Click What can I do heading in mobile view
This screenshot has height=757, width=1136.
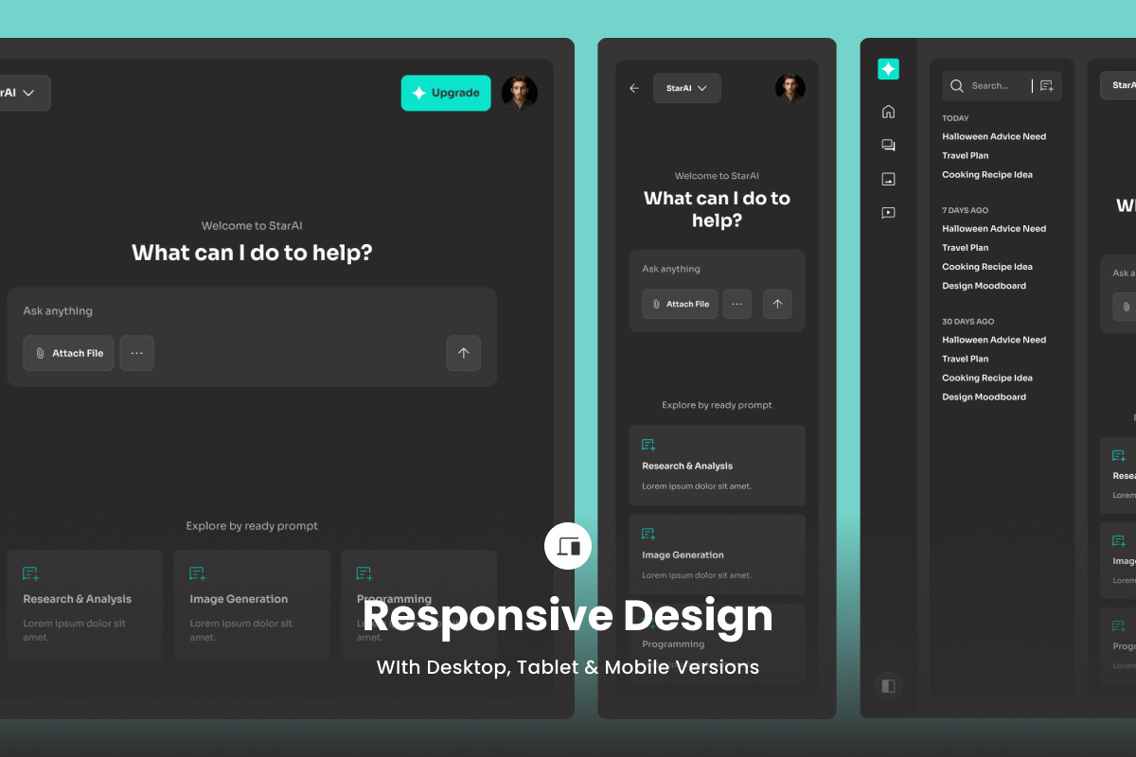click(717, 209)
